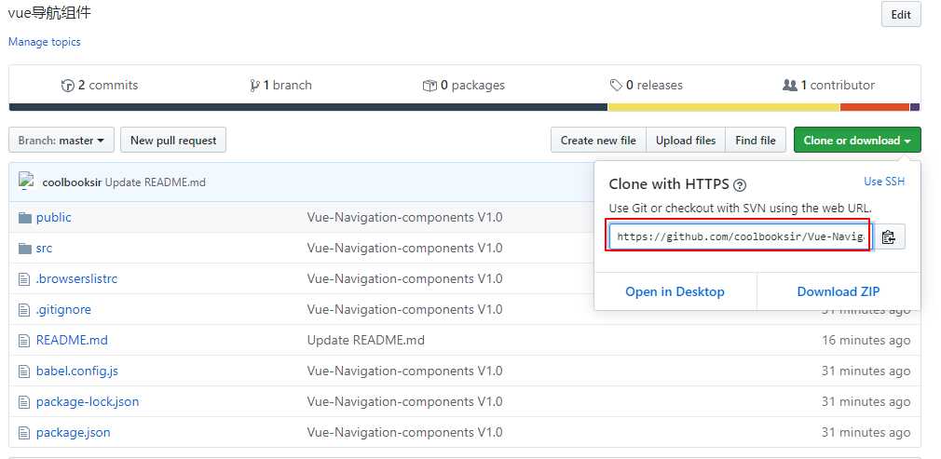
Task: Click Download ZIP
Action: tap(839, 291)
